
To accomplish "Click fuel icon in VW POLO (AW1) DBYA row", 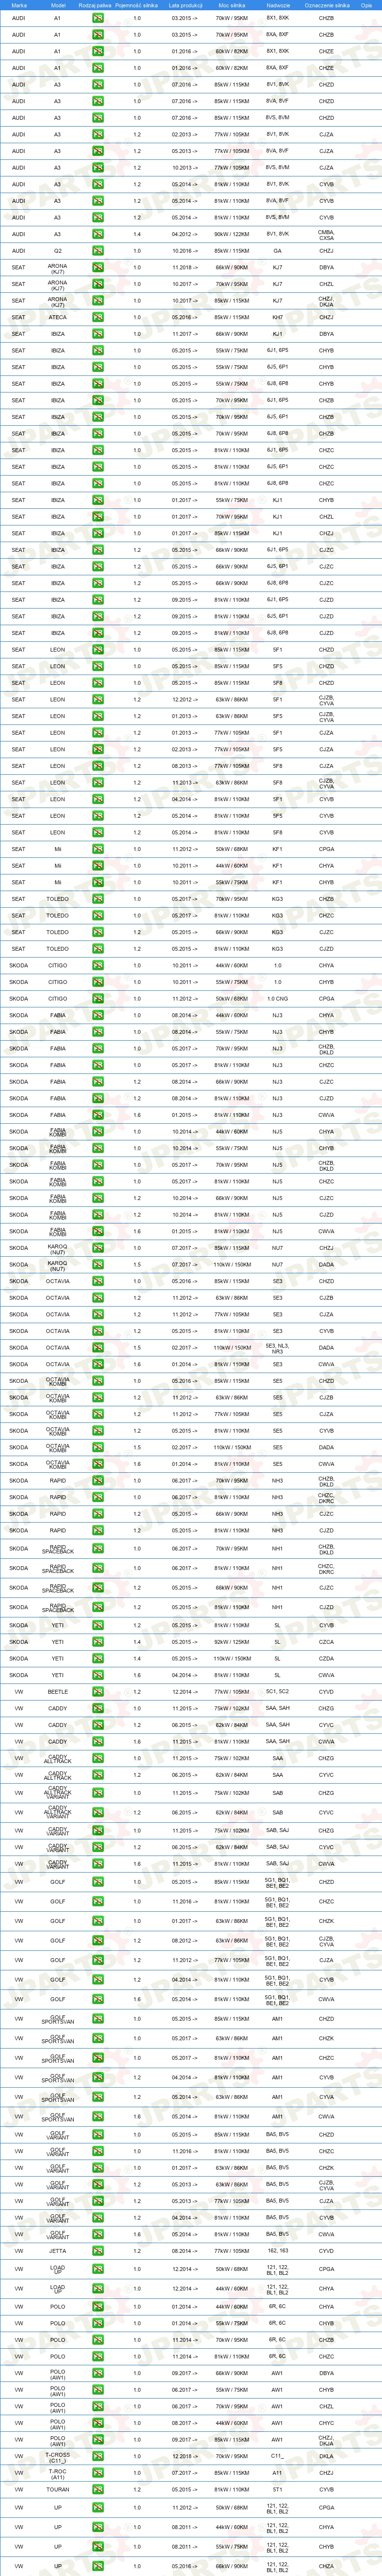I will tap(98, 2373).
